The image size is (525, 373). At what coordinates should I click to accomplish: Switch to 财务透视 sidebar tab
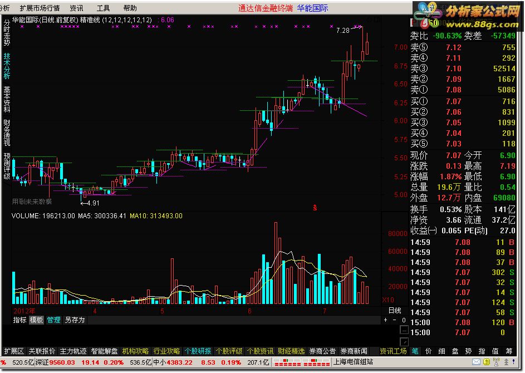pyautogui.click(x=7, y=132)
